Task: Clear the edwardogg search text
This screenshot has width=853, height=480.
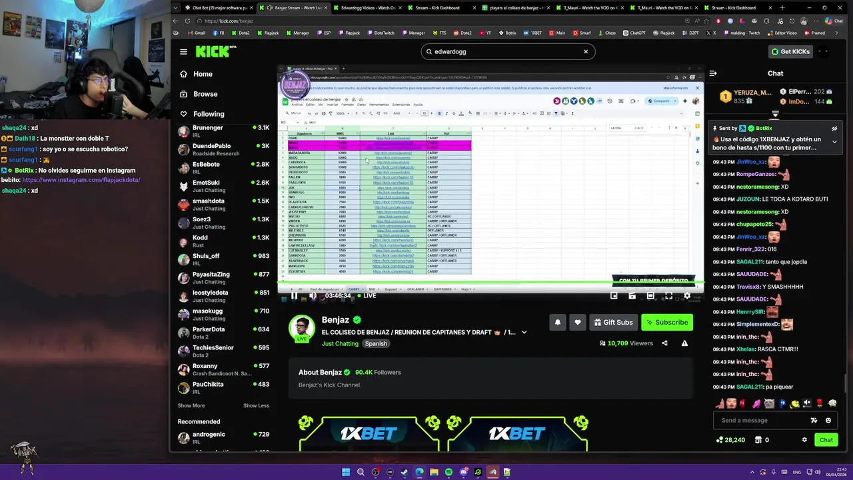Action: click(586, 51)
